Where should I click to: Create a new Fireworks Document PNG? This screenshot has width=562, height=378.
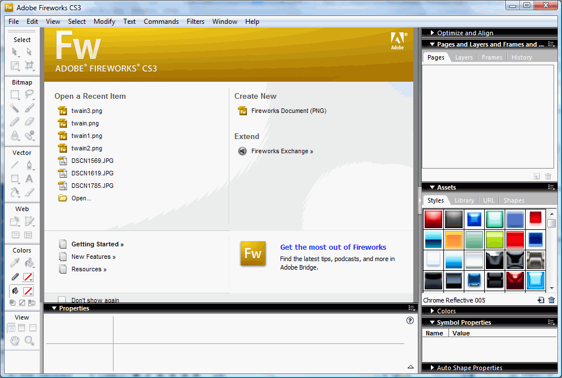(289, 111)
